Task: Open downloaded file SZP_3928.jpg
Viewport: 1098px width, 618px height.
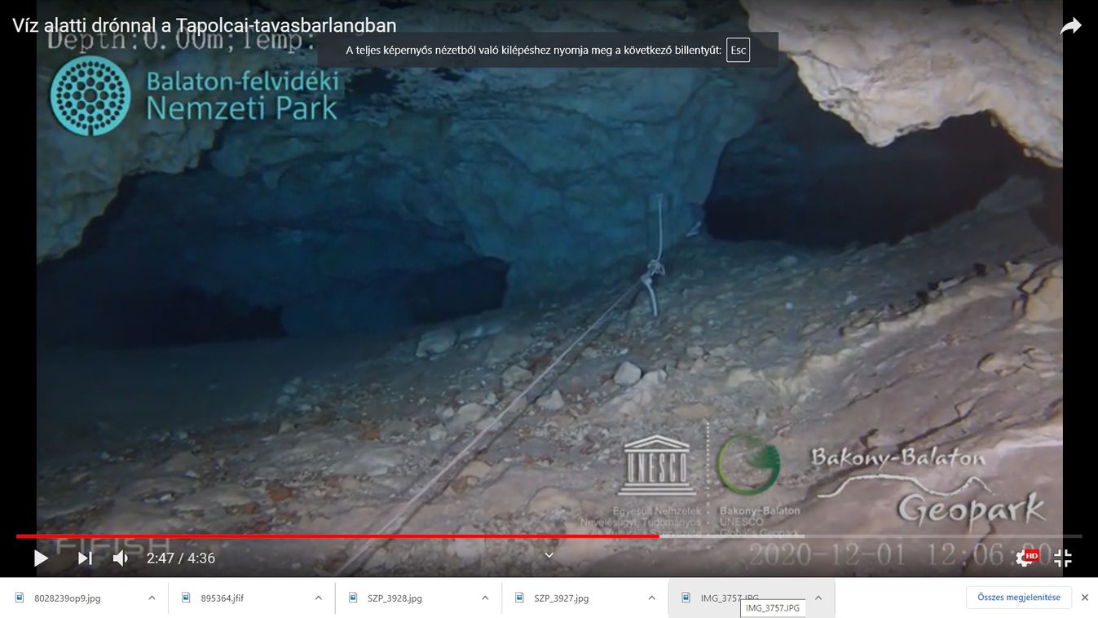Action: tap(395, 598)
